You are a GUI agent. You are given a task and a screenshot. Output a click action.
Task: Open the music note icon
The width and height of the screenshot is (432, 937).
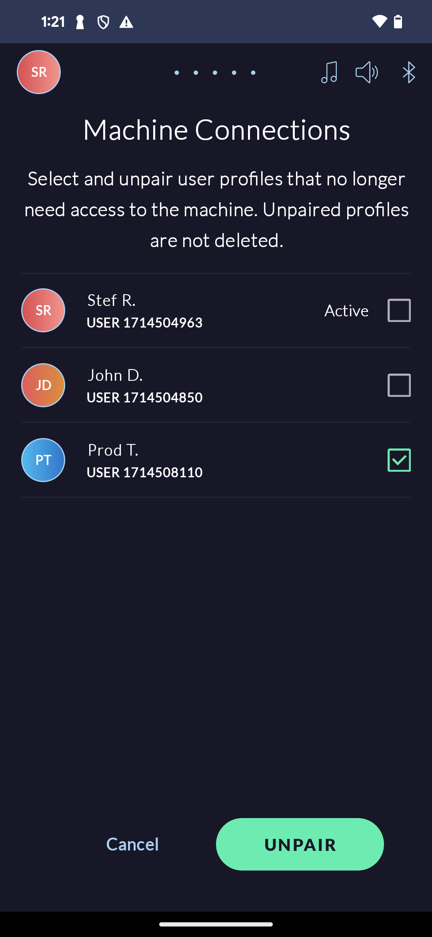click(x=329, y=72)
